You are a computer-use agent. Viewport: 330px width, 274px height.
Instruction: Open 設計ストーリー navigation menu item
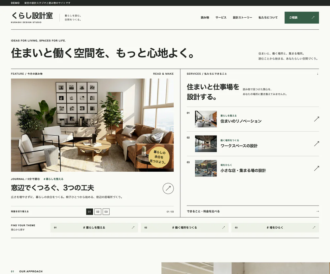tap(243, 18)
